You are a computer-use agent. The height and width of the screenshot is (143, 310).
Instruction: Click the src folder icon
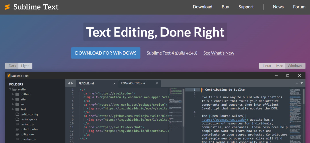point(18,104)
